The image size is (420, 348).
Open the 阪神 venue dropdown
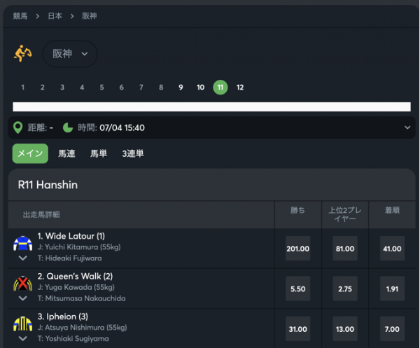click(x=70, y=54)
